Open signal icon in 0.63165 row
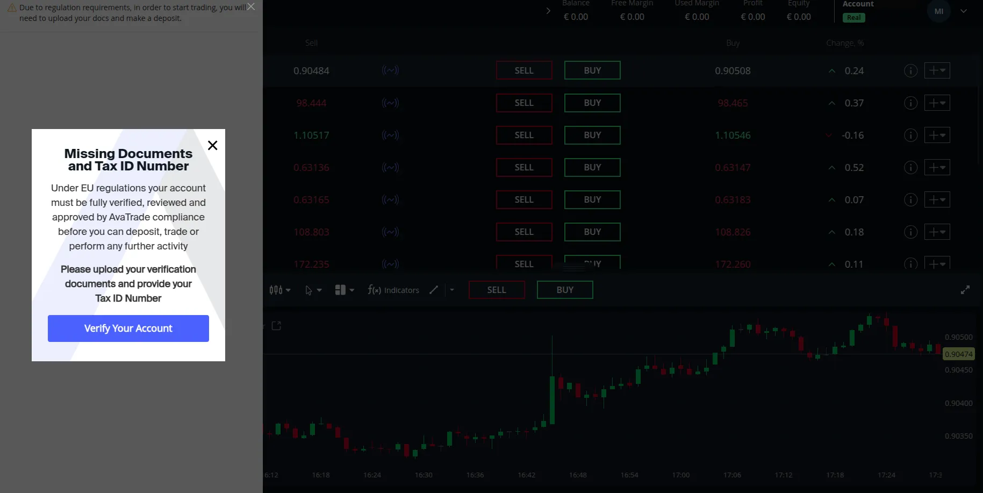983x493 pixels. [x=390, y=199]
